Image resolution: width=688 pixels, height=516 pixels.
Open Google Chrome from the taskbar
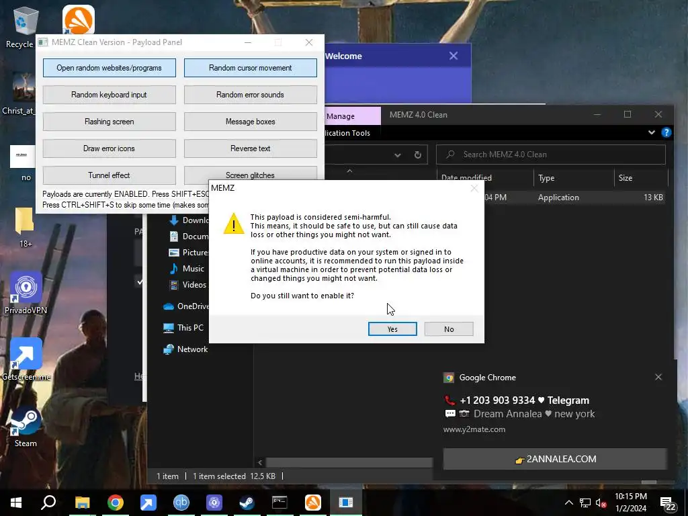pyautogui.click(x=115, y=503)
